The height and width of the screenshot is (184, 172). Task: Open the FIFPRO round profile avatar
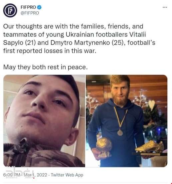pyautogui.click(x=10, y=10)
